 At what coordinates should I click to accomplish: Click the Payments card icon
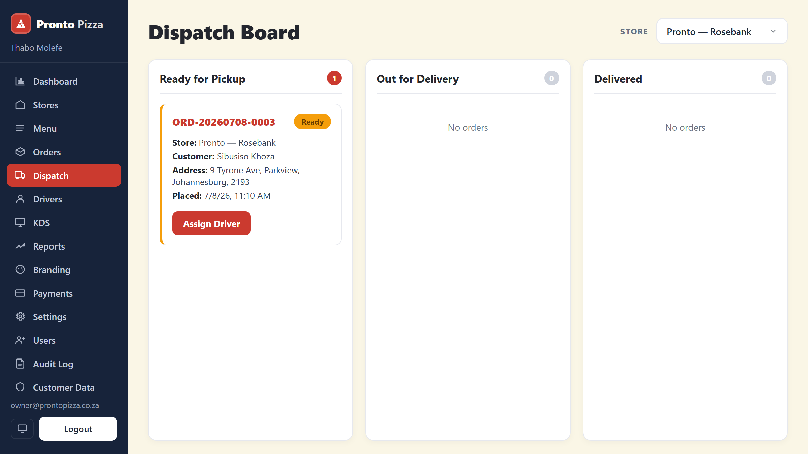(20, 293)
